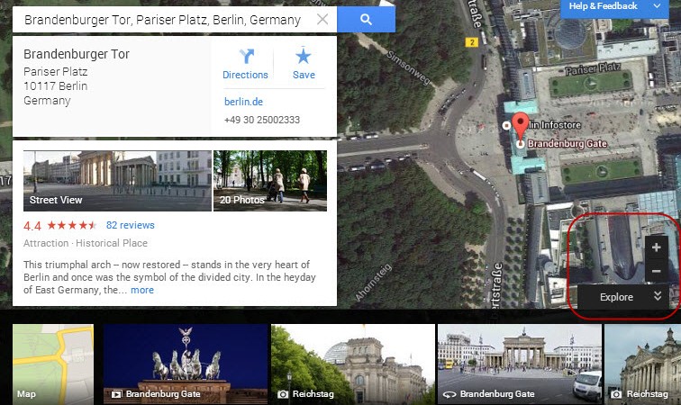Open the 20 Photos thumbnail
681x405 pixels.
coord(270,181)
